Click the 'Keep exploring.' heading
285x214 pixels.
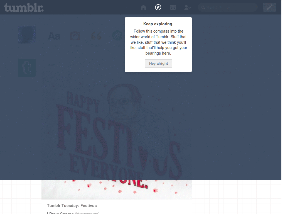coord(158,24)
